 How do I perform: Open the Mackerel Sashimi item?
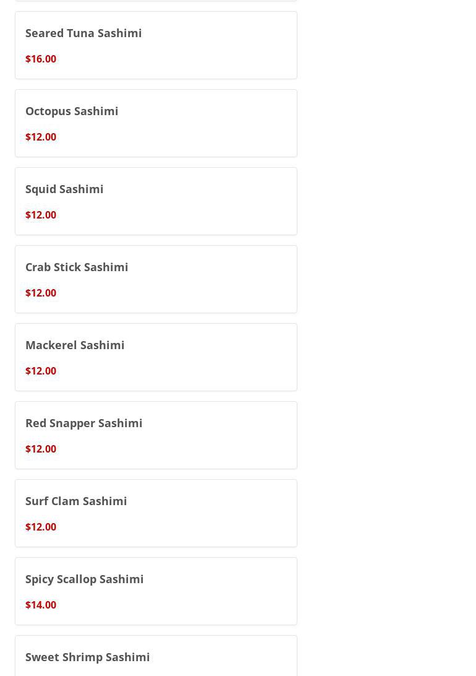75,345
